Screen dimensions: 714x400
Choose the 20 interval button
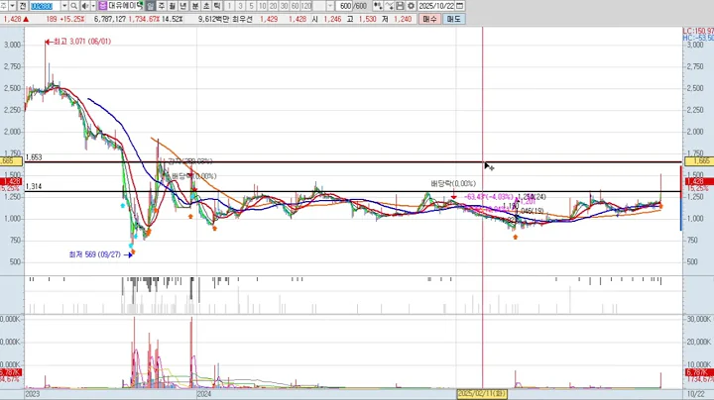click(x=274, y=6)
